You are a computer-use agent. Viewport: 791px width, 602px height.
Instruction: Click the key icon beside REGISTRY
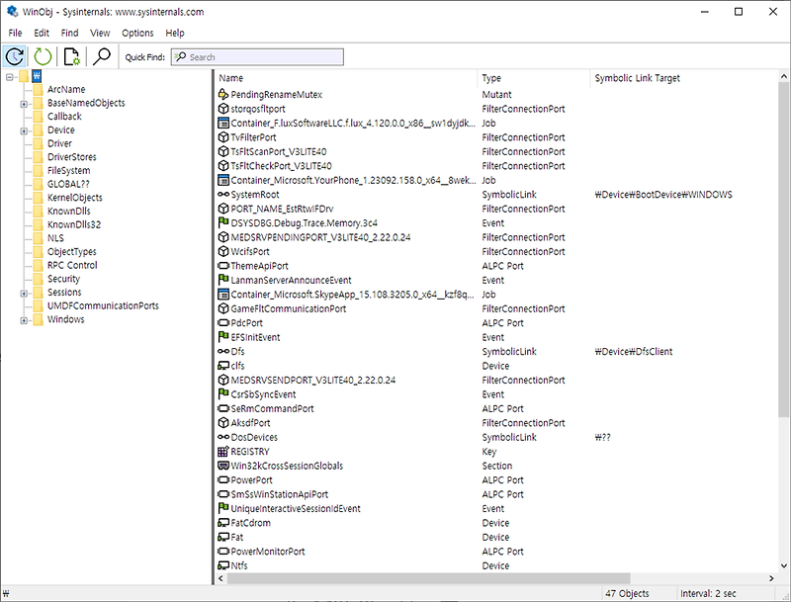coord(223,451)
